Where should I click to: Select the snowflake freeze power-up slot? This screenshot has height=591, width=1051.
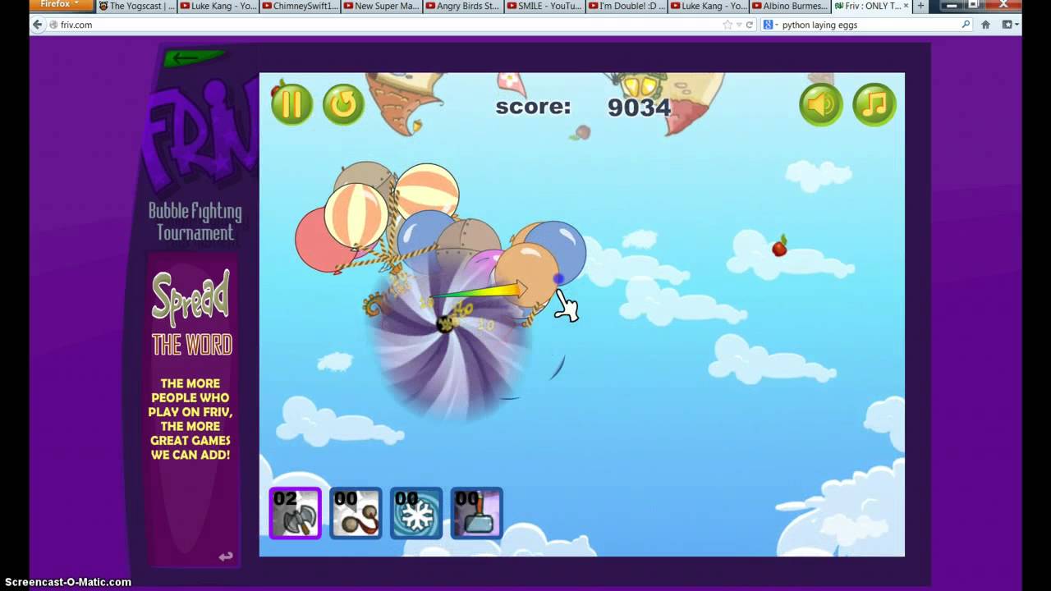[416, 513]
